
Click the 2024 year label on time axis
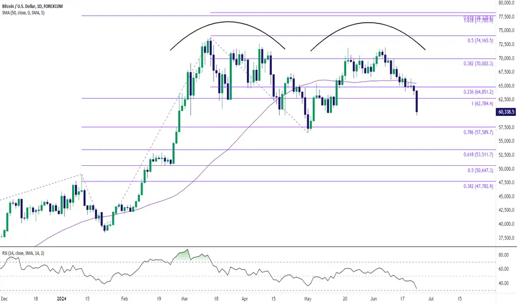point(62,299)
